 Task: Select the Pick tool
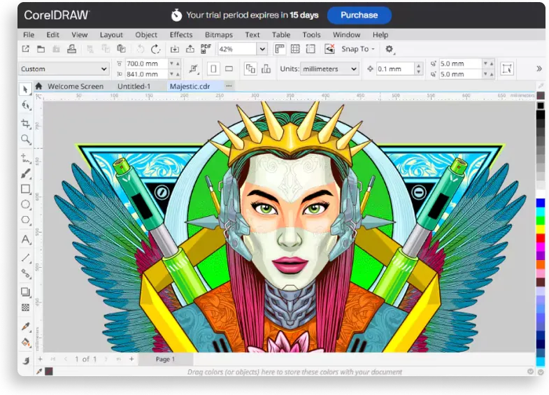click(25, 89)
